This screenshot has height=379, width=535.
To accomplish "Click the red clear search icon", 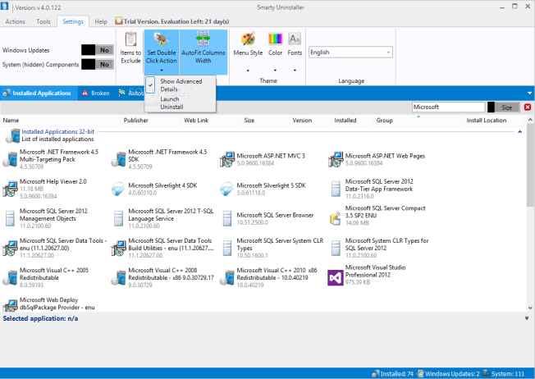I will [528, 107].
